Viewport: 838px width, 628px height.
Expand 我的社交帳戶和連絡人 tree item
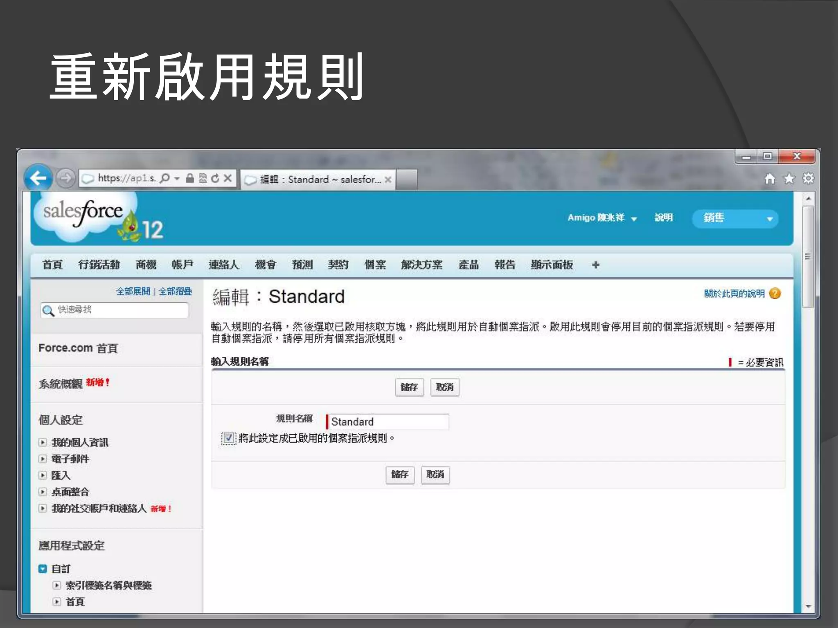pos(43,509)
